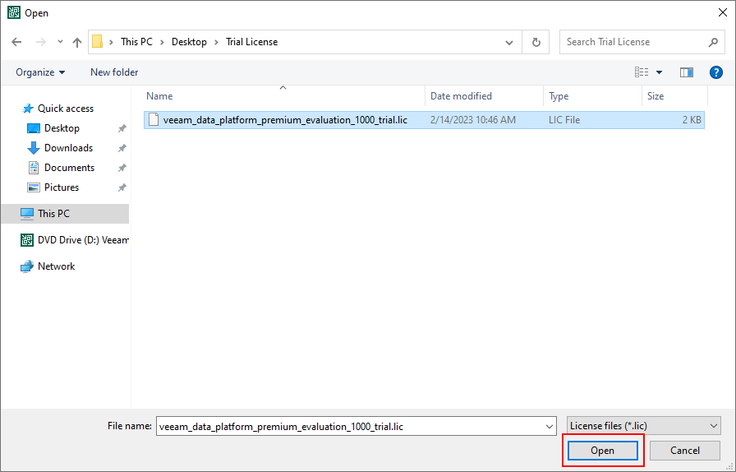Screen dimensions: 736x472
Task: Click the 2 KB size cell
Action: click(692, 120)
